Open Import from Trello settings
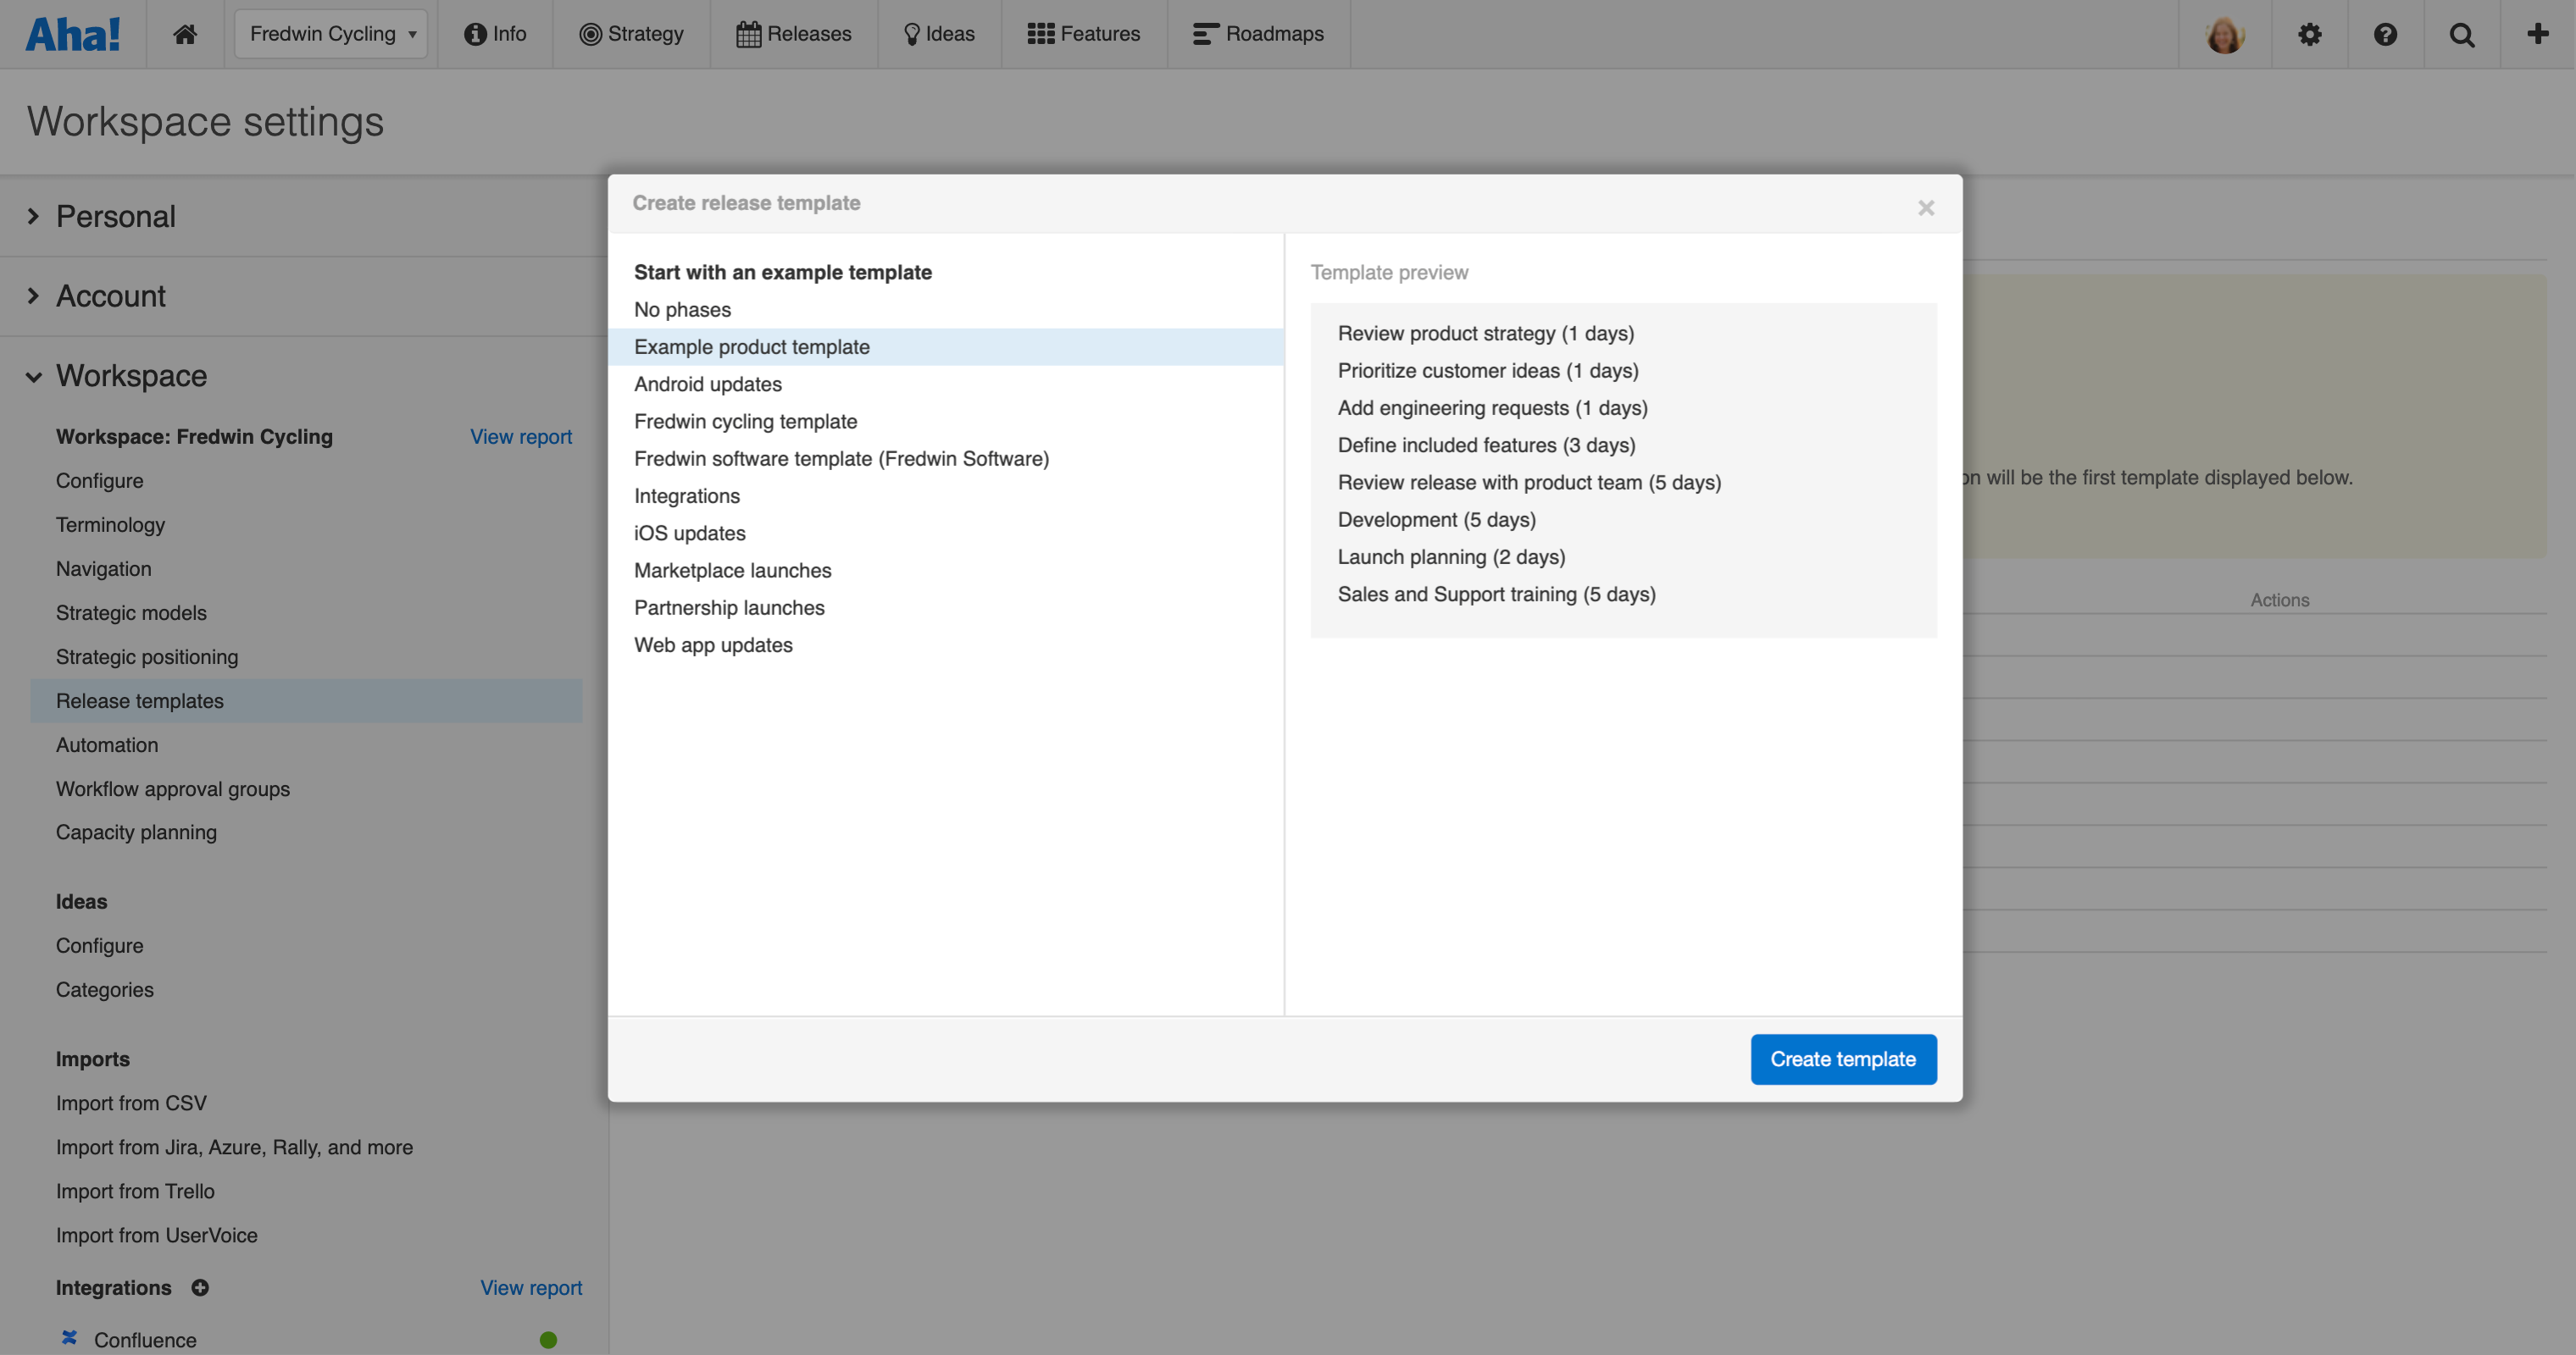 point(135,1190)
